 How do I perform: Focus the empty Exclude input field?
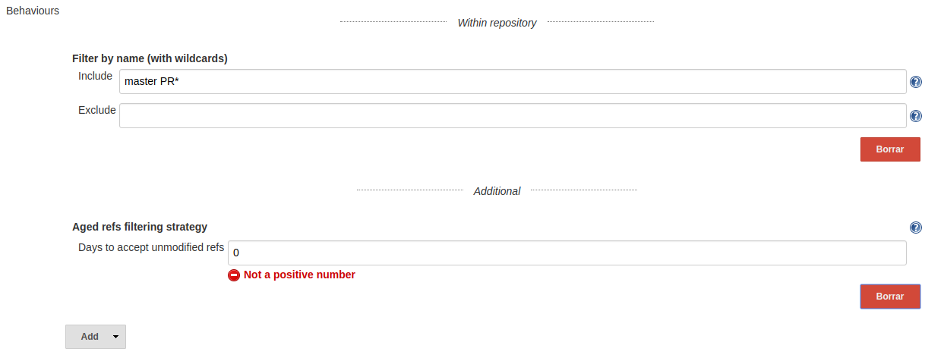(x=513, y=116)
